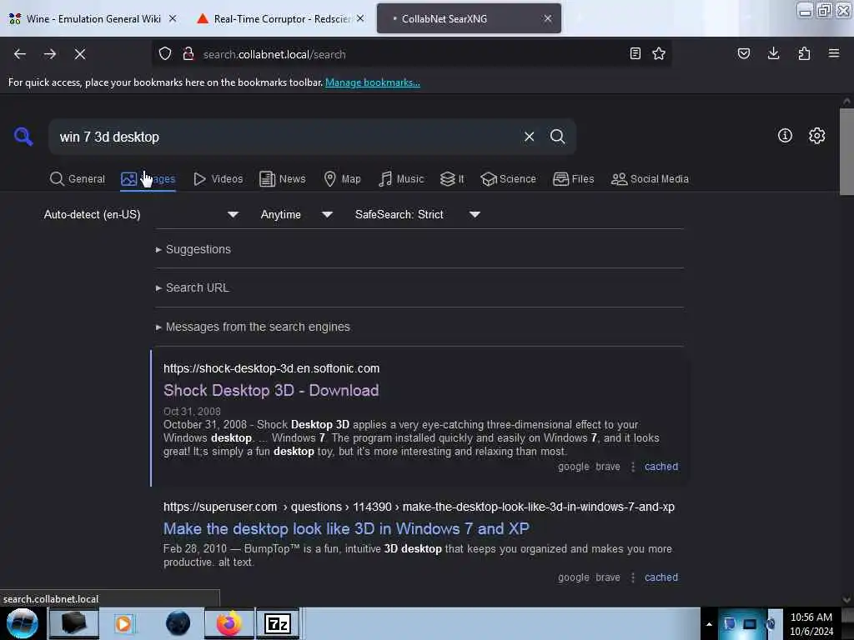Open tracking protection shield icon
This screenshot has height=640, width=854.
coord(165,54)
